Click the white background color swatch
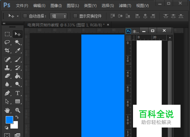The width and height of the screenshot is (190, 137). pos(15,126)
